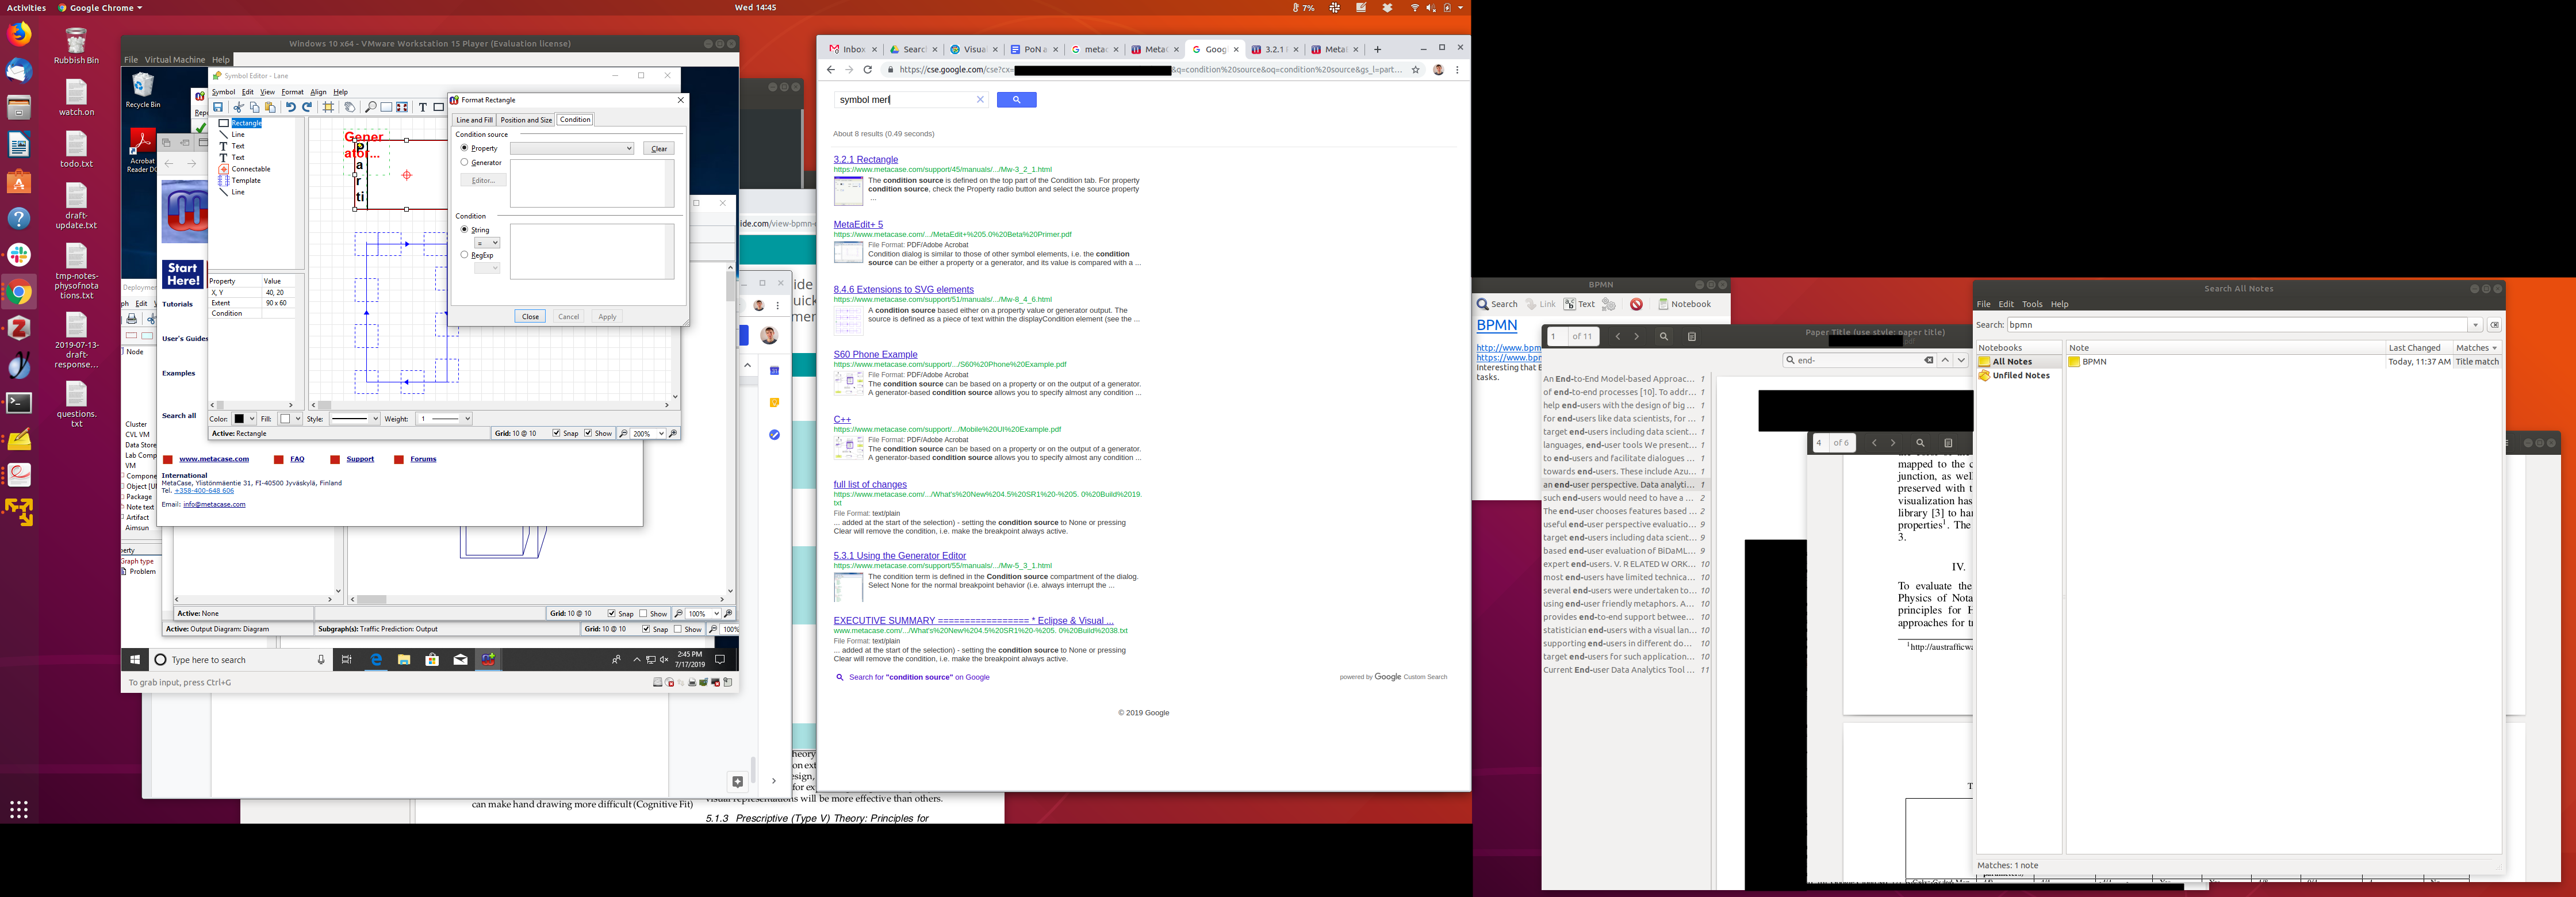Toggle the grid icon in toolbar
The image size is (2576, 897).
coord(328,107)
